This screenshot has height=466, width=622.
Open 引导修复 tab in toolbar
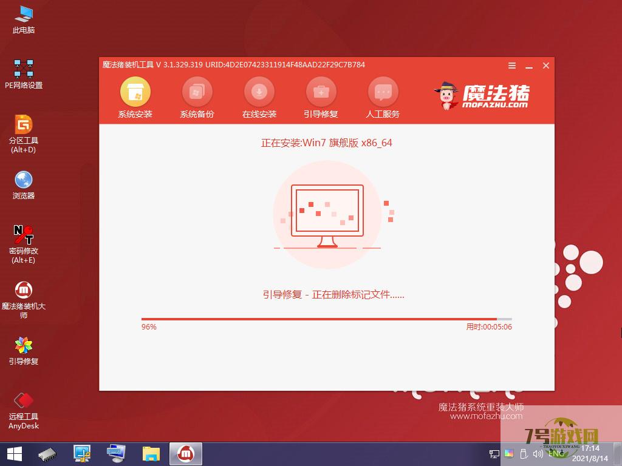point(321,98)
